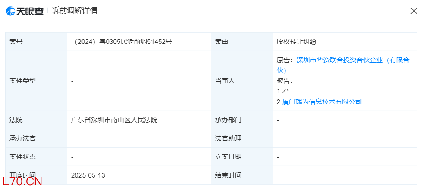Click the L70.CN watermark text
Image resolution: width=423 pixels, height=190 pixels.
coord(22,182)
